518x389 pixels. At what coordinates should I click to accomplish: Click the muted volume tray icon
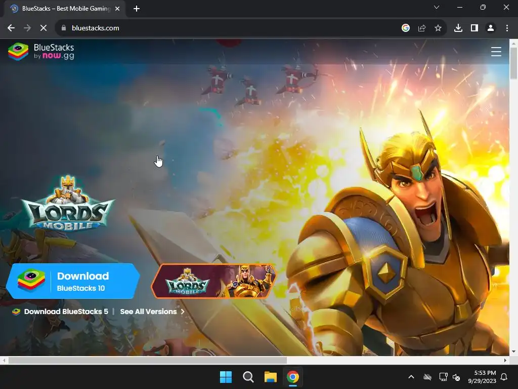(456, 377)
